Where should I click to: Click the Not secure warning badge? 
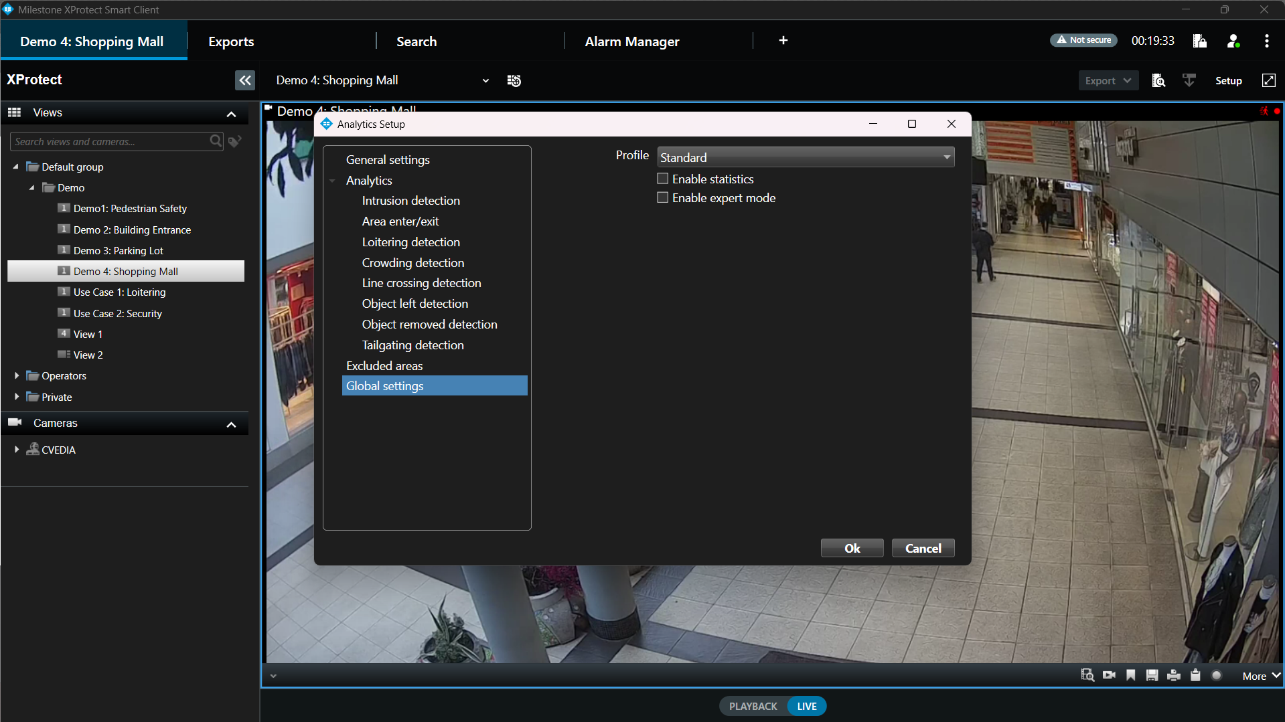coord(1083,40)
